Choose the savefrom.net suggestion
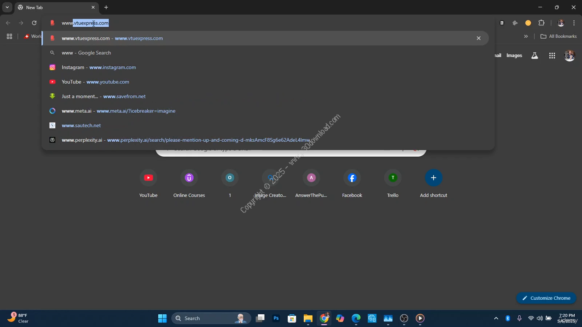 [x=265, y=96]
